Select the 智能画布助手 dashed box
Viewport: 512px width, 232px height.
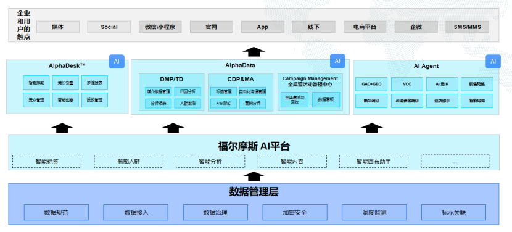(374, 162)
